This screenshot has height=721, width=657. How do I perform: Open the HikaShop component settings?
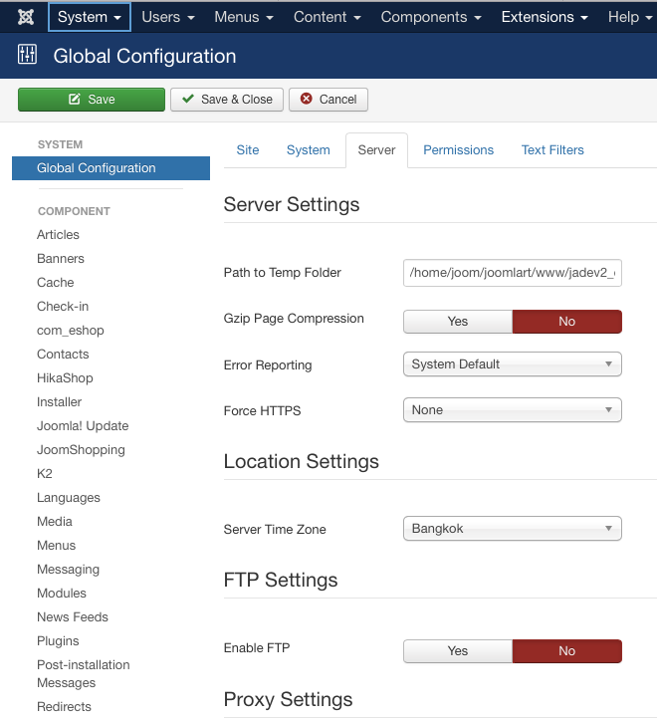pyautogui.click(x=65, y=378)
